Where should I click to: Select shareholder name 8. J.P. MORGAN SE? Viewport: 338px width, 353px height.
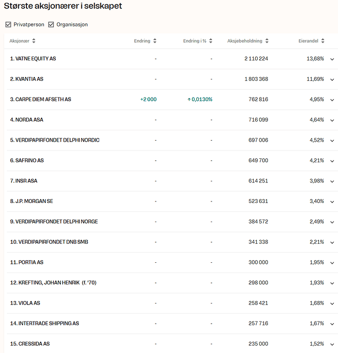[32, 202]
